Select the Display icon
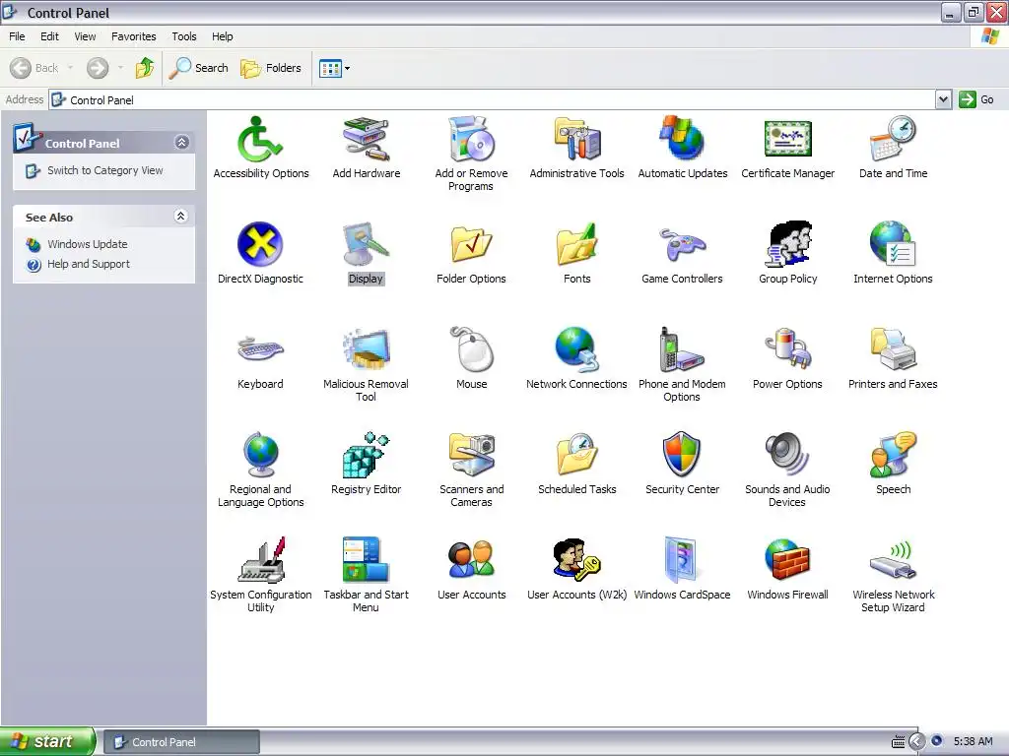This screenshot has height=756, width=1009. (x=367, y=244)
